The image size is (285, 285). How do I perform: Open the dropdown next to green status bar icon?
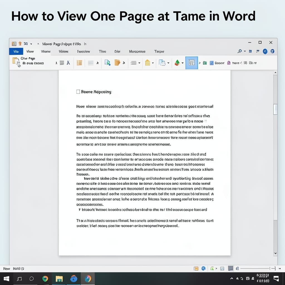click(216, 269)
